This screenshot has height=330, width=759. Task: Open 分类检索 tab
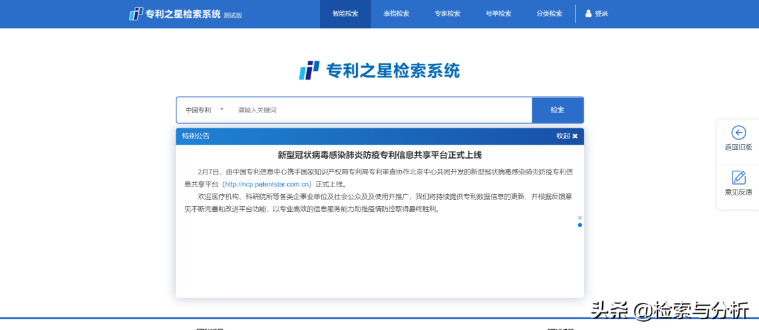(550, 14)
